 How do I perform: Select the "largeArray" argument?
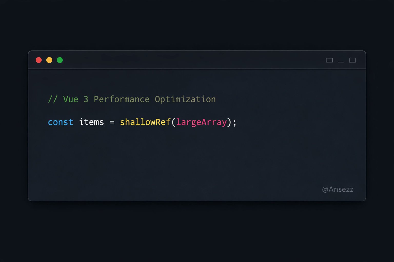pos(201,122)
